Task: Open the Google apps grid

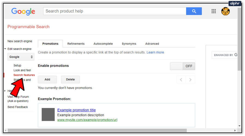Action: click(214, 11)
